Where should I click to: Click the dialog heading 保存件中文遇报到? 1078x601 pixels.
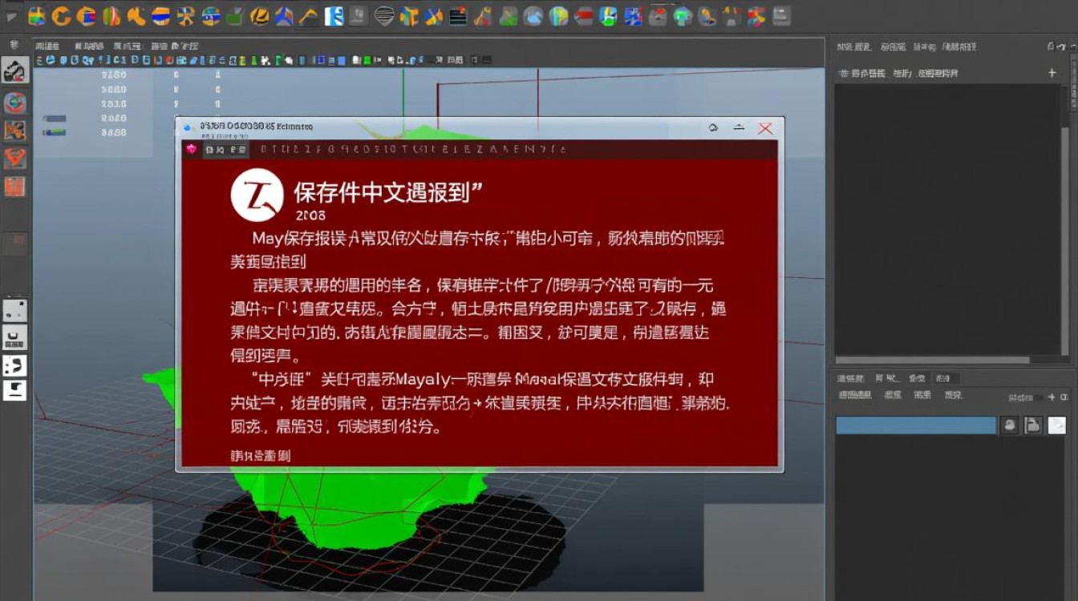coord(389,192)
